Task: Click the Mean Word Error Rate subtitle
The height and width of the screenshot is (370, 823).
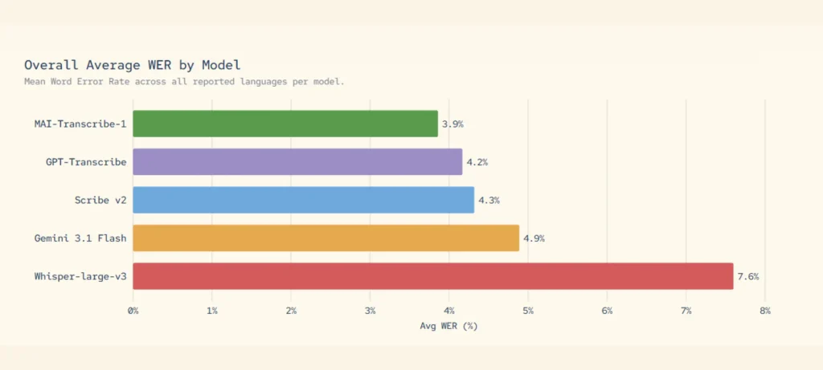Action: tap(184, 81)
